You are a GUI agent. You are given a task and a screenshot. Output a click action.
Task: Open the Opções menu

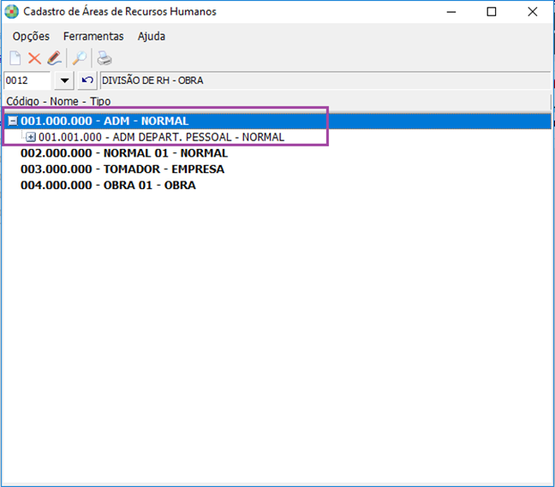(31, 36)
